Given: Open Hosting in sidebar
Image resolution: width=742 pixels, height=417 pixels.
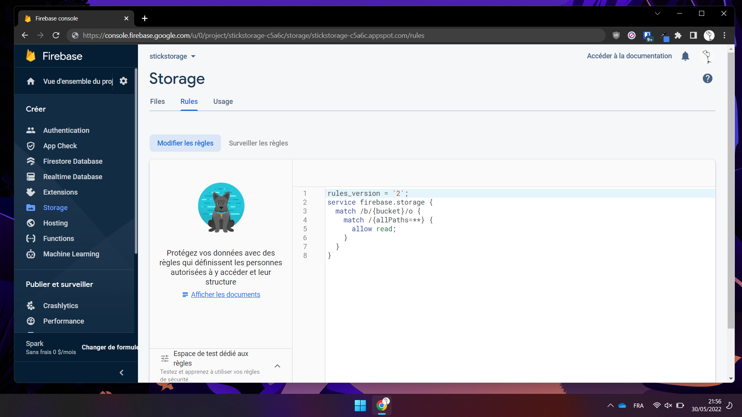Looking at the screenshot, I should point(55,223).
